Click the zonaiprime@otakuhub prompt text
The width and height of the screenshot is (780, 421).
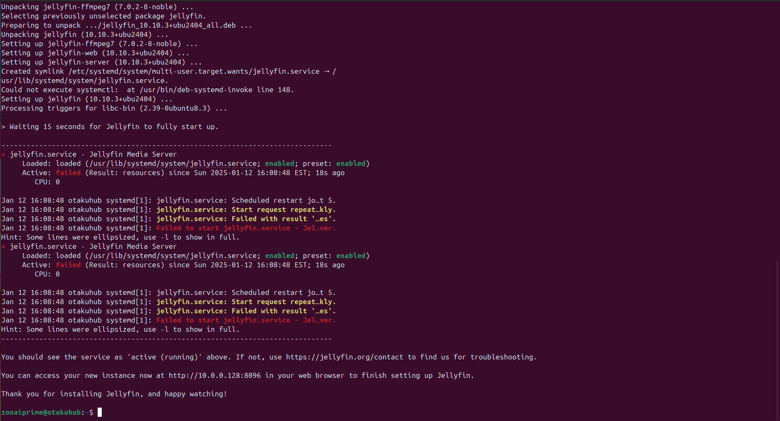click(41, 412)
